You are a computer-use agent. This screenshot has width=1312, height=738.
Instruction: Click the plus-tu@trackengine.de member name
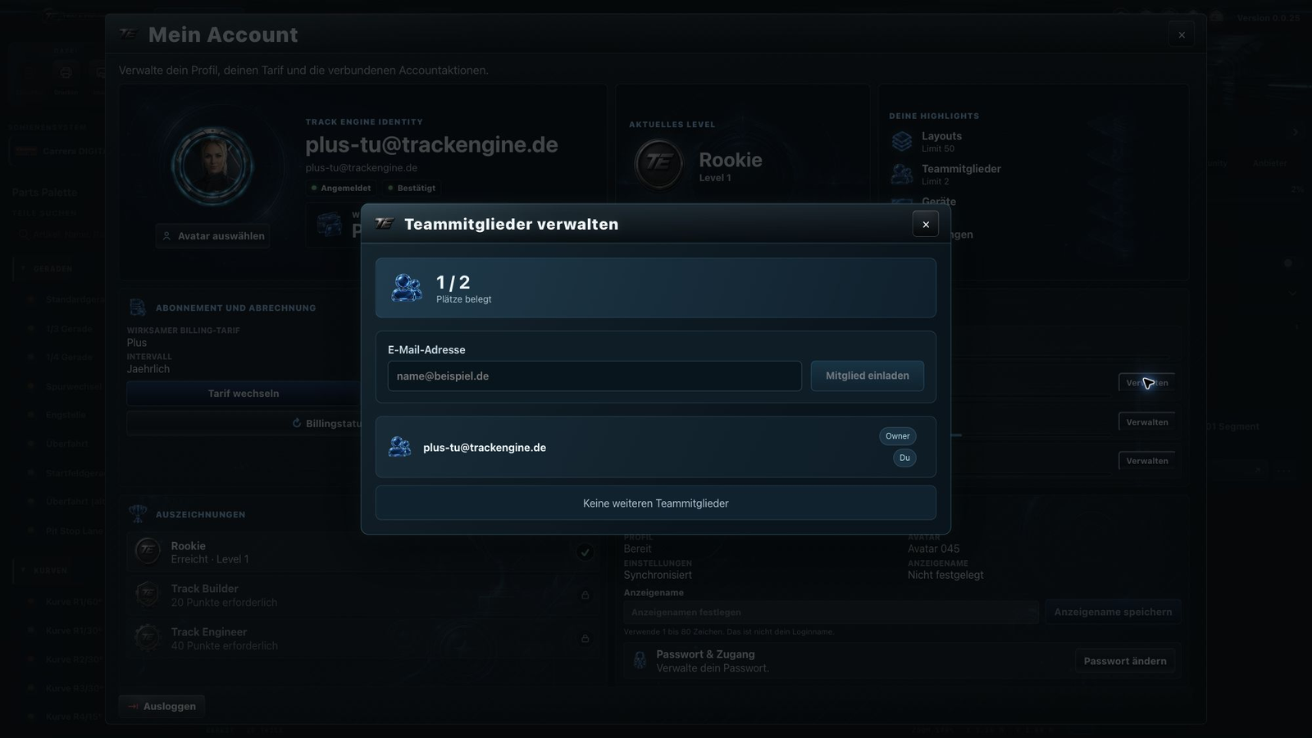(x=485, y=448)
